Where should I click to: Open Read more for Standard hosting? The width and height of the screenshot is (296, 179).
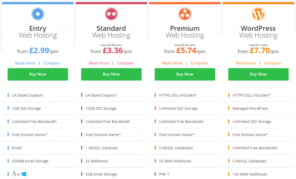click(x=99, y=63)
